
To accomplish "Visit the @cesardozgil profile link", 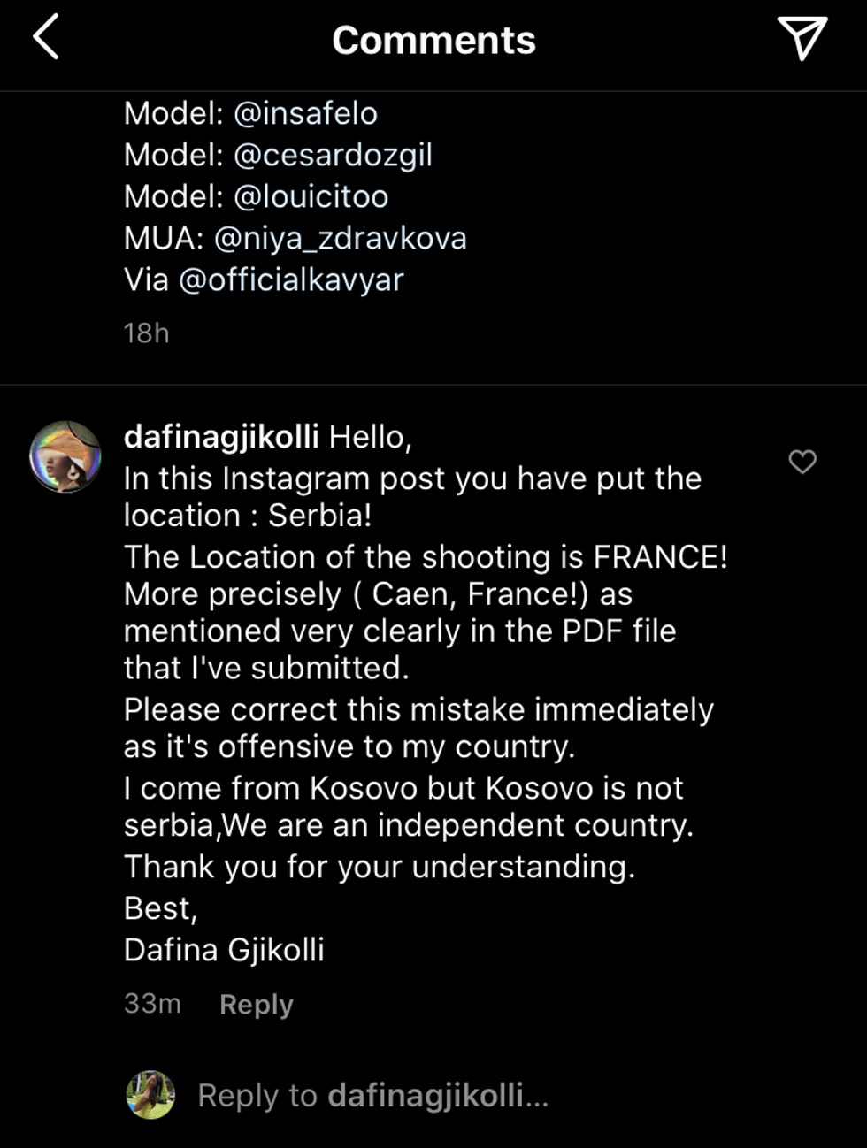I will pos(333,155).
